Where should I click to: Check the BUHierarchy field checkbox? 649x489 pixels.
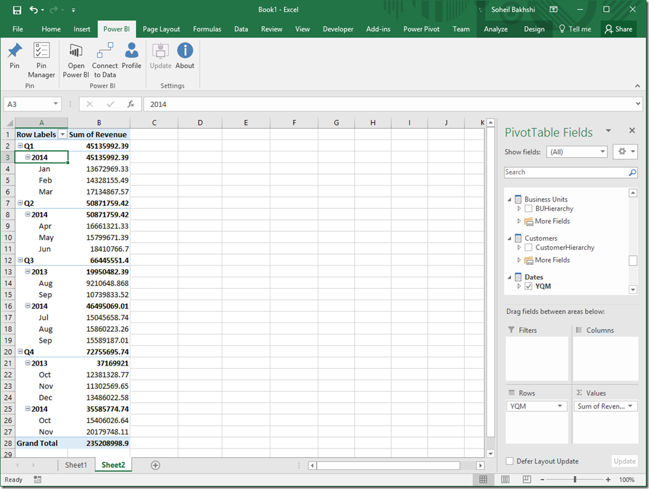pyautogui.click(x=528, y=208)
